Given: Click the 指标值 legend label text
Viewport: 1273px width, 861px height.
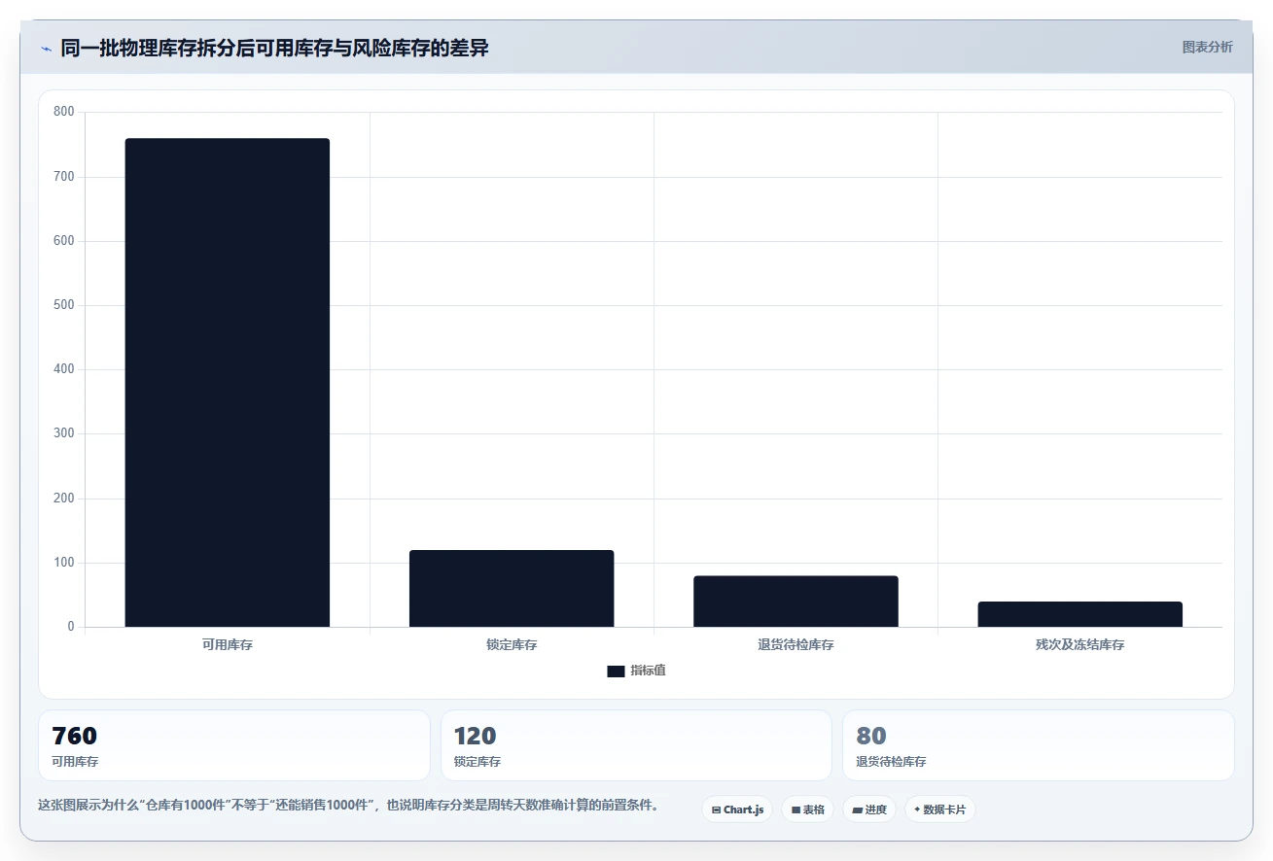Looking at the screenshot, I should click(648, 671).
